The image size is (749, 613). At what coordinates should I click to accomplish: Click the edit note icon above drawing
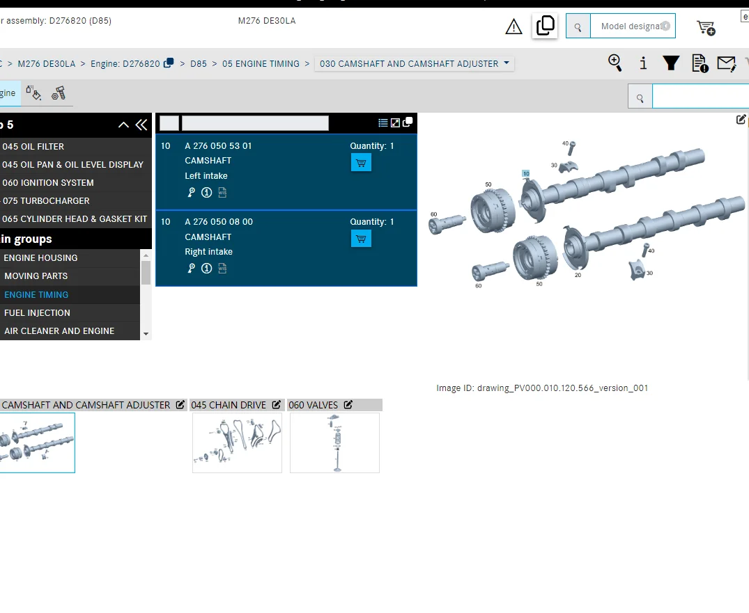741,120
